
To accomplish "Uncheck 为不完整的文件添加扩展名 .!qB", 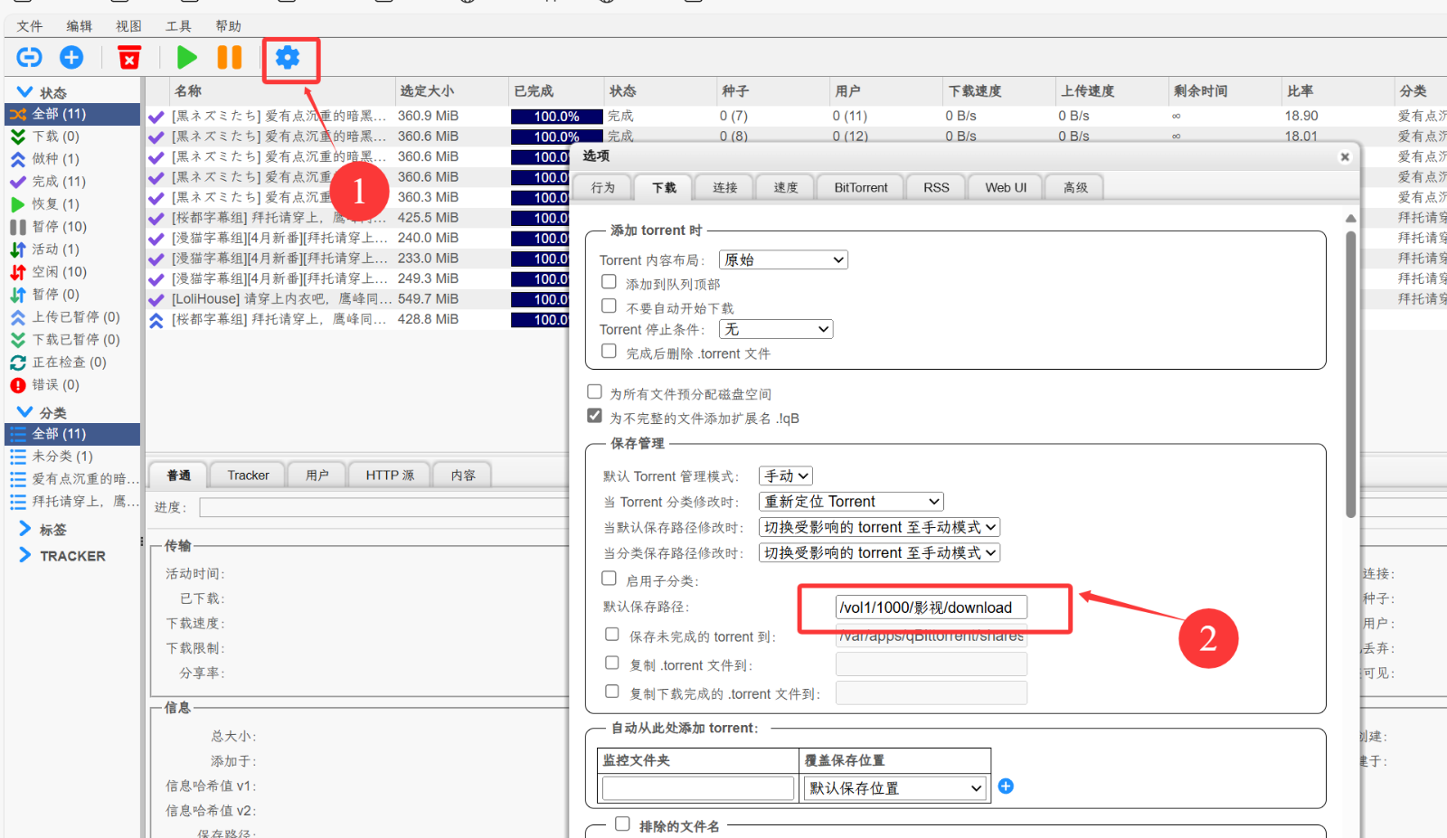I will point(594,415).
